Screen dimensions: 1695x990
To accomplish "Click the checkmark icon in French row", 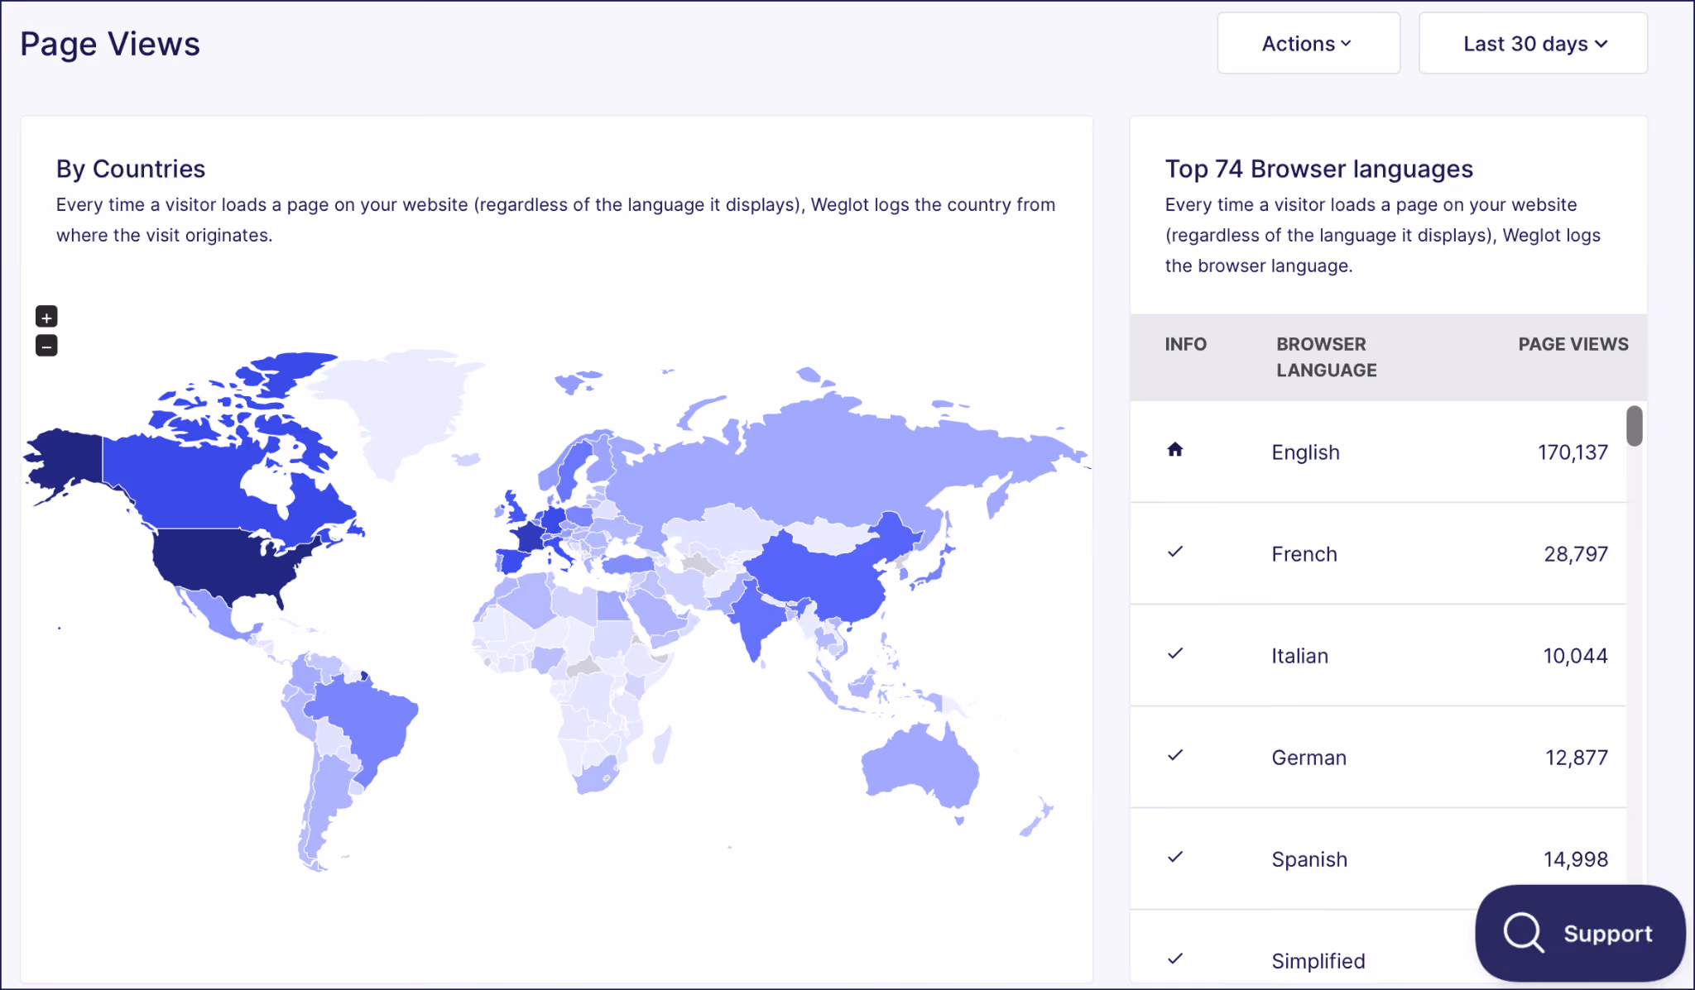I will click(x=1175, y=552).
